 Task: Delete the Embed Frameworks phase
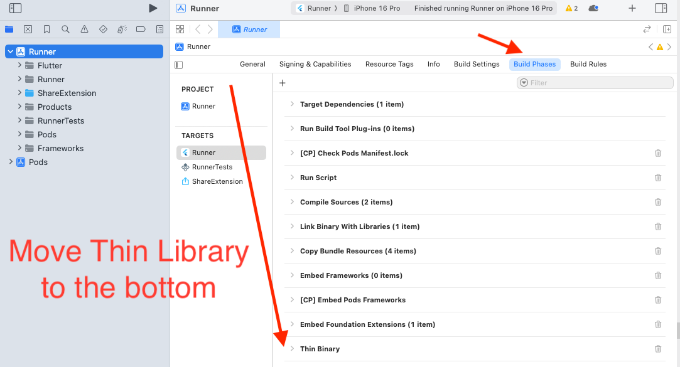[x=658, y=275]
